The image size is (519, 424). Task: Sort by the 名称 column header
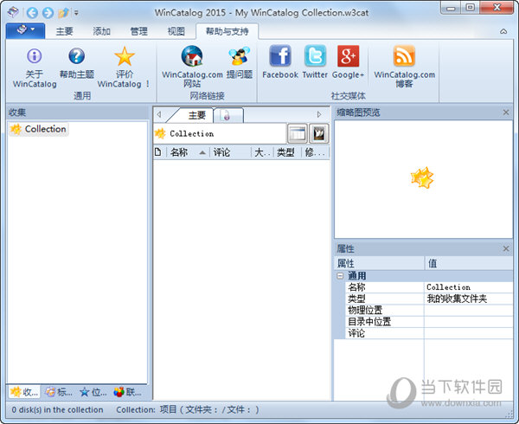[189, 152]
